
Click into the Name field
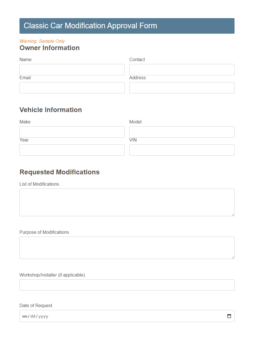(72, 70)
